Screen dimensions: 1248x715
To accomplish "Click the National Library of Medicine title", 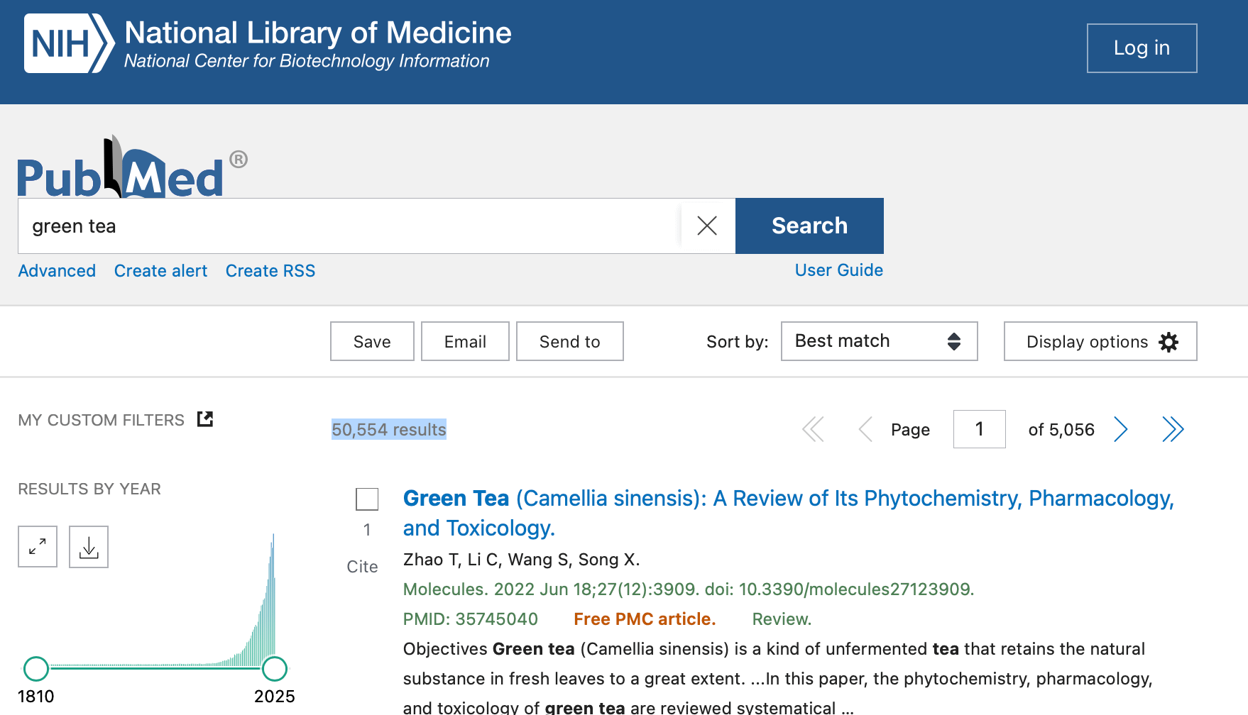I will point(318,33).
